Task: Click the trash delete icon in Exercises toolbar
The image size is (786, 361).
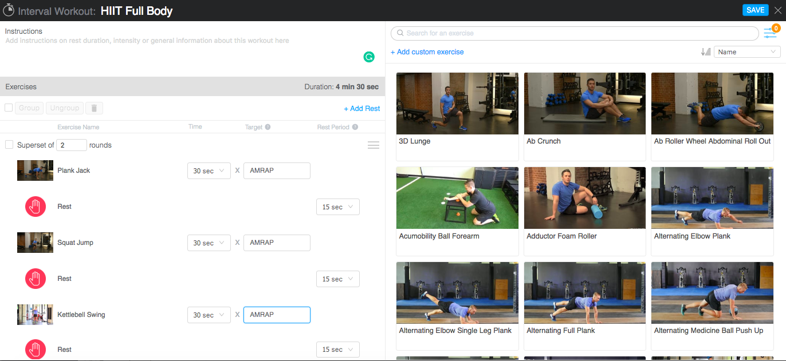Action: (94, 108)
